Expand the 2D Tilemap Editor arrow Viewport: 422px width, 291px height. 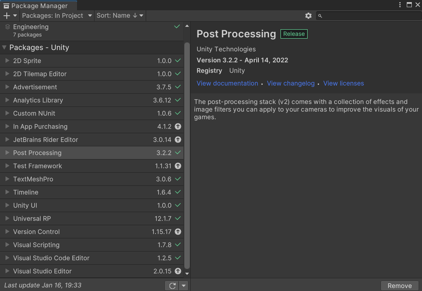pyautogui.click(x=7, y=74)
